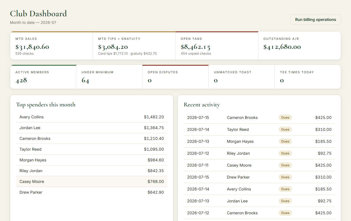Click the Dues tag on Casey Moore's activity
Image resolution: width=351 pixels, height=221 pixels.
coord(285,165)
